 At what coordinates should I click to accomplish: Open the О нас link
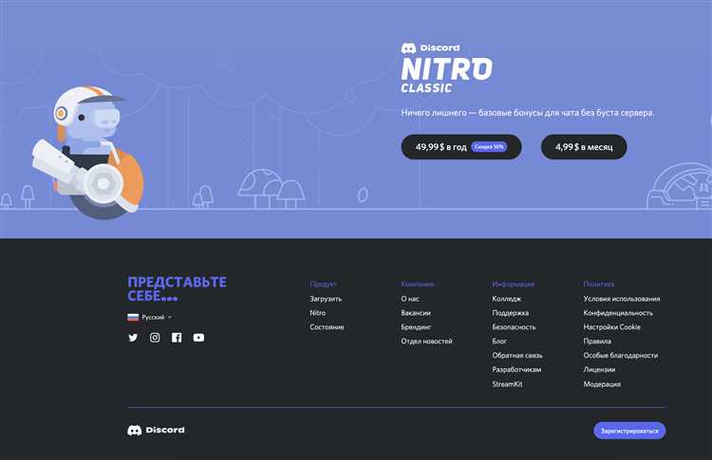410,299
